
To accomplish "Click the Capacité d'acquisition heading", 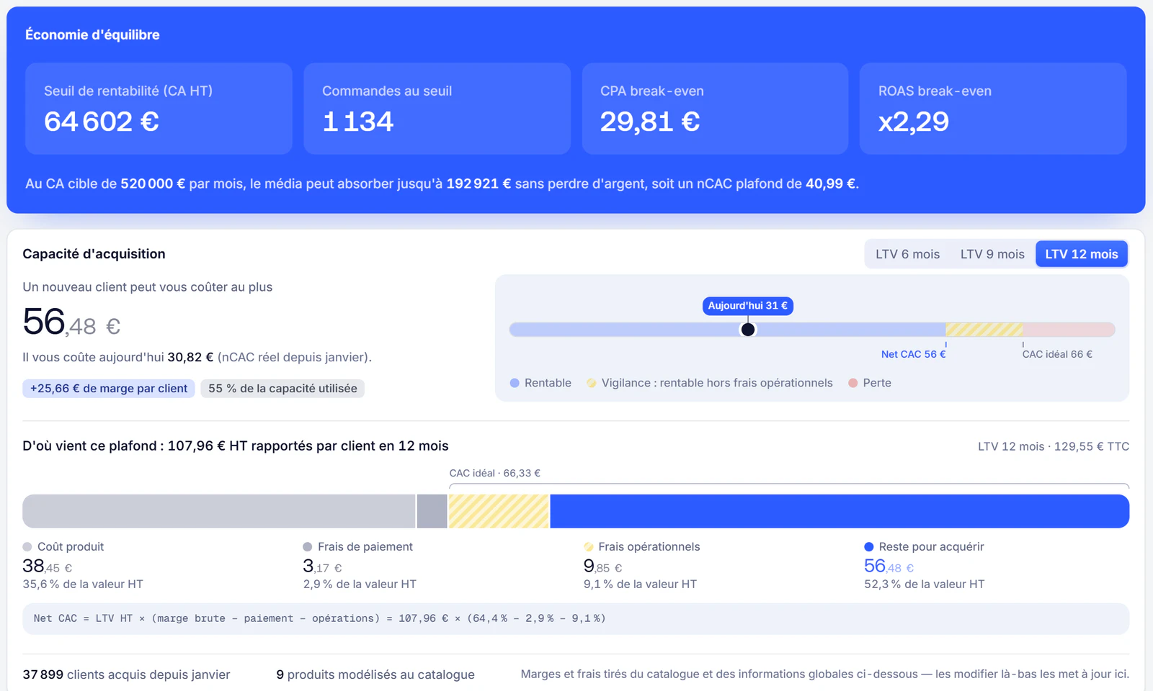I will pos(94,254).
